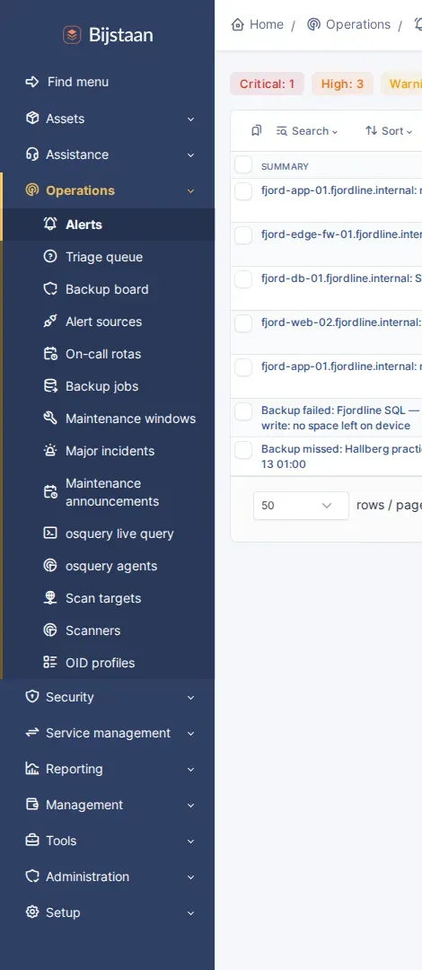The width and height of the screenshot is (422, 970).
Task: Click the Management wallet icon
Action: pyautogui.click(x=32, y=804)
